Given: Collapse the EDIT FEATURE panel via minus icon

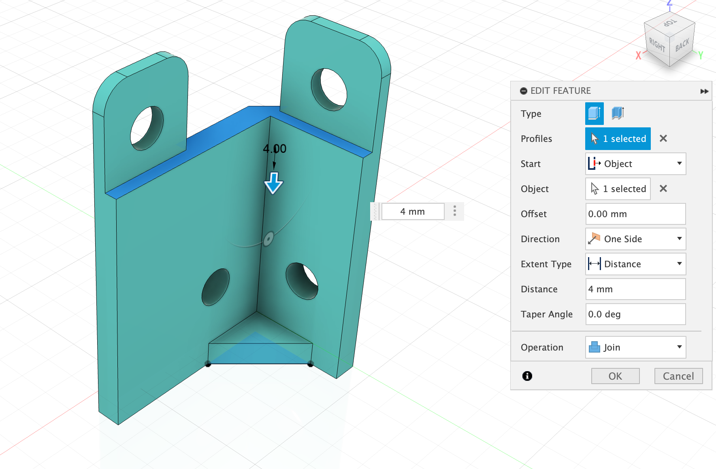Looking at the screenshot, I should [524, 91].
